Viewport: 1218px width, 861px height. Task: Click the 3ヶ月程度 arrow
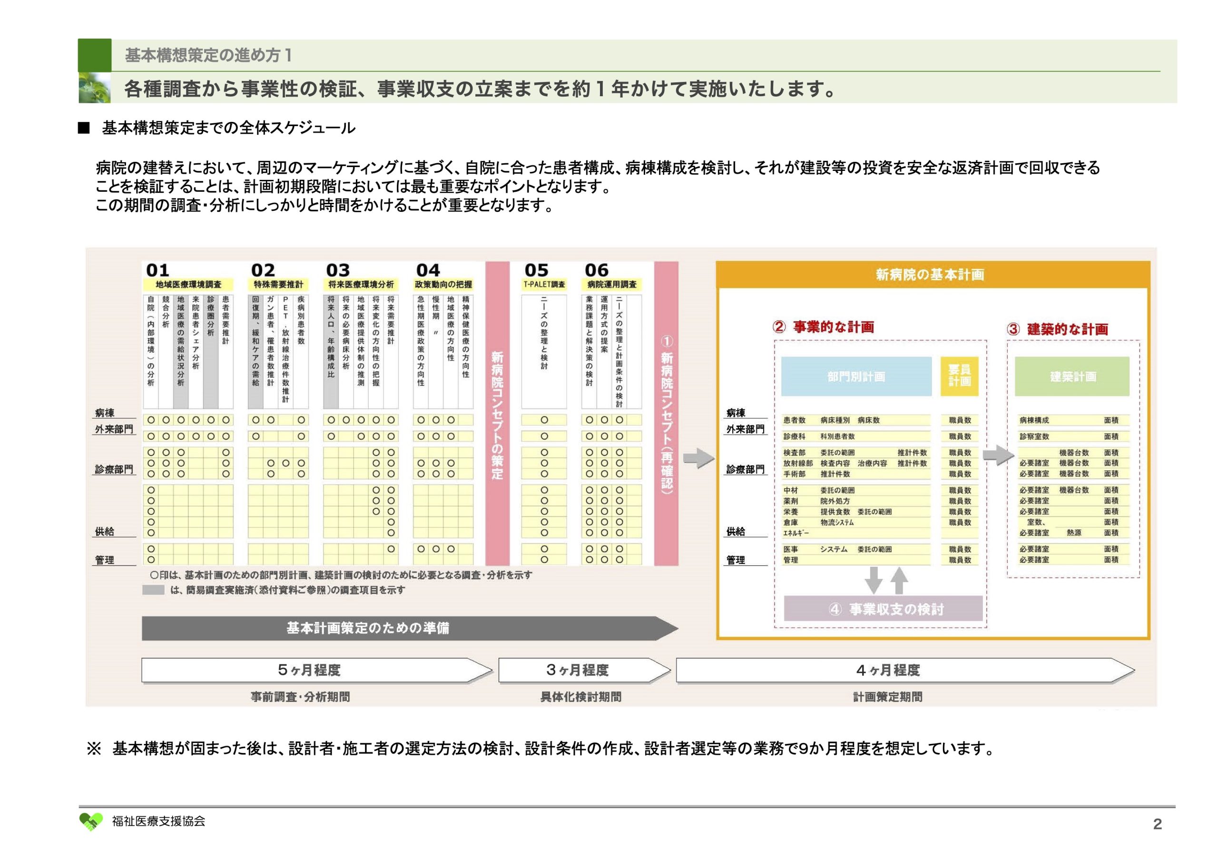(585, 670)
